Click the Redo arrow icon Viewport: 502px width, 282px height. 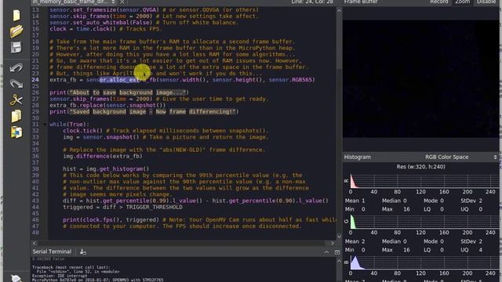pos(16,84)
